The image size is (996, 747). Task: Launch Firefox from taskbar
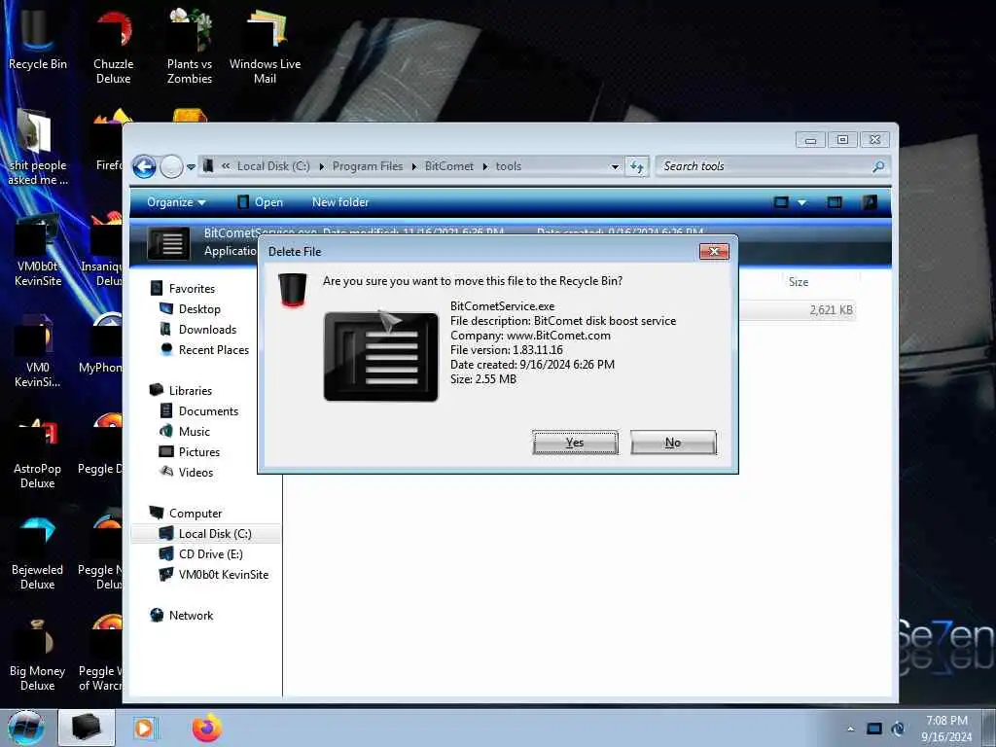[207, 728]
